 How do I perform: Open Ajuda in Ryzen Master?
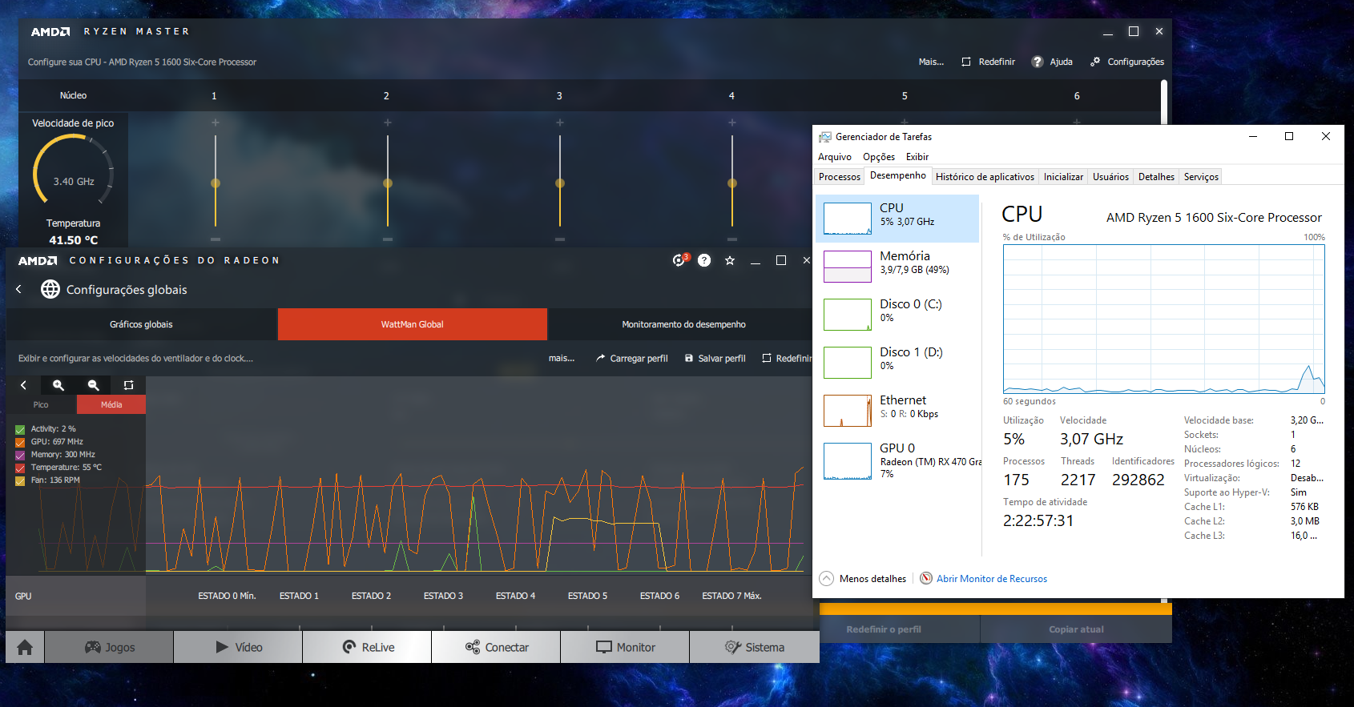tap(1052, 62)
